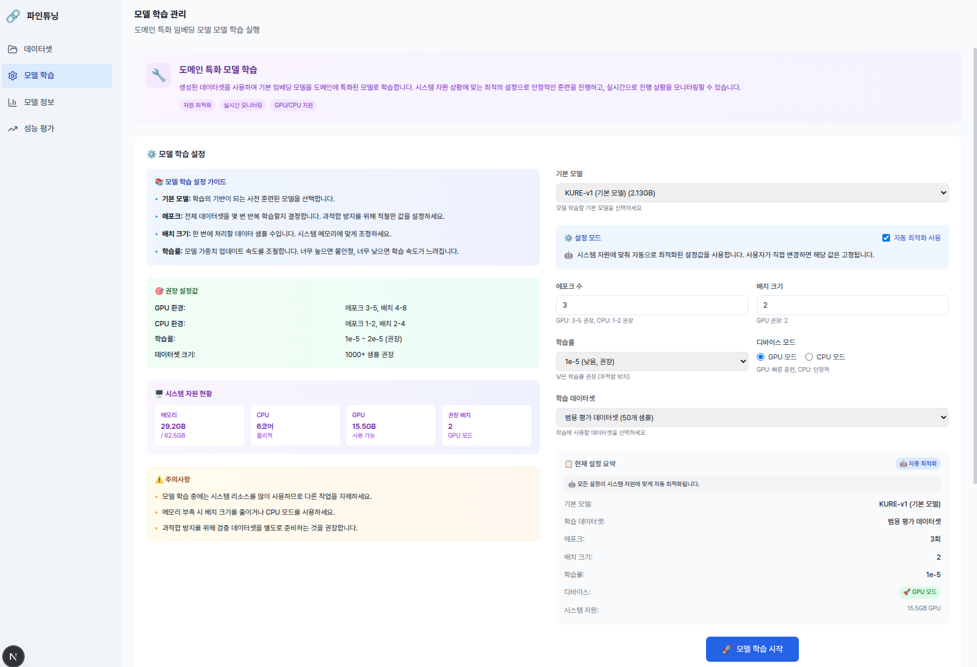This screenshot has width=977, height=667.
Task: Select the CPU 모드 radio button
Action: (x=809, y=357)
